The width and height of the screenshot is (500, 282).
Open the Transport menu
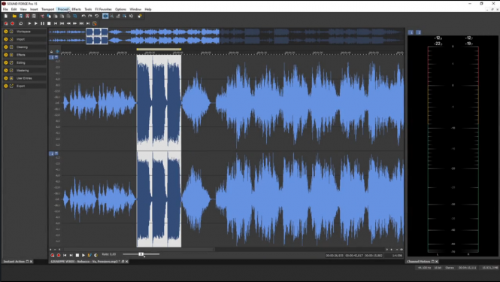48,9
